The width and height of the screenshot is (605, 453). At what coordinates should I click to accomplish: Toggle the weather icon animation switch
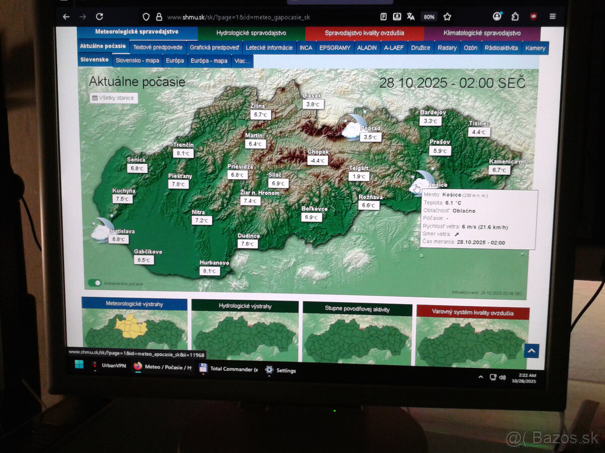(x=94, y=283)
